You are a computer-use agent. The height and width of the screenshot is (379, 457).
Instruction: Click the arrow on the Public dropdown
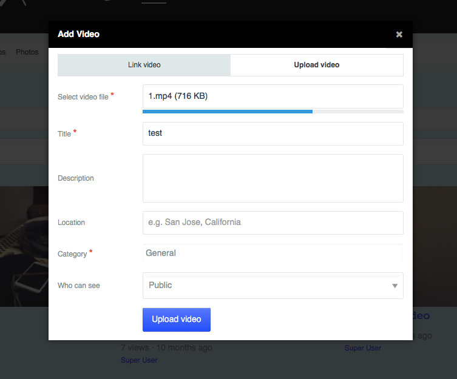pos(394,286)
